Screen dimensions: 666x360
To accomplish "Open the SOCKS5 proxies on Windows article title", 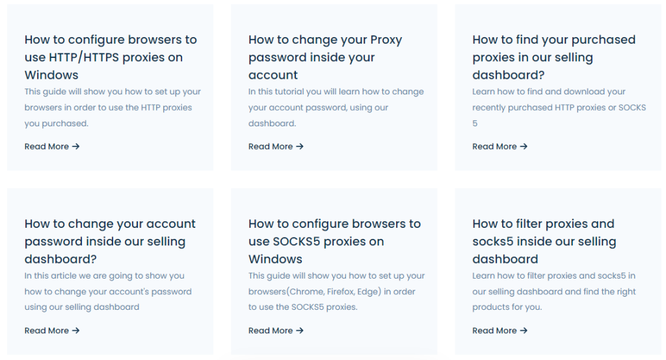I will click(334, 242).
